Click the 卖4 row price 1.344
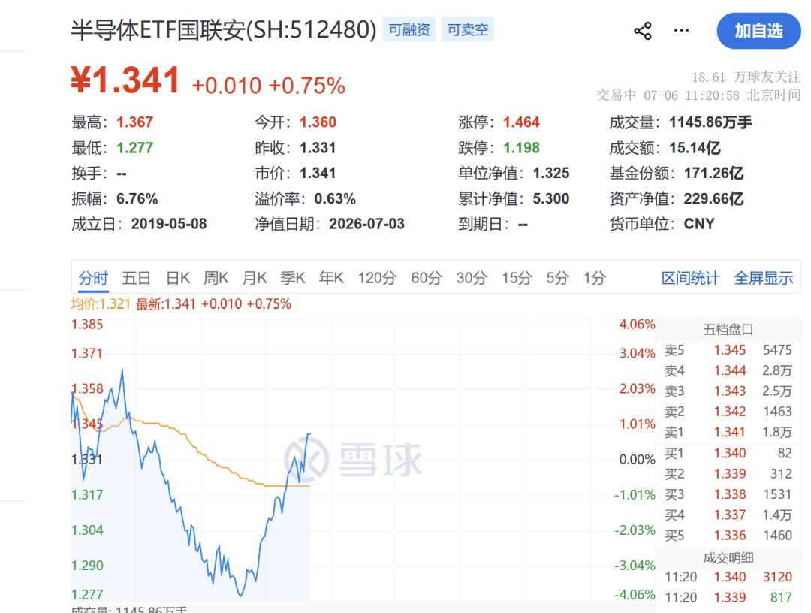This screenshot has height=613, width=811. 730,370
